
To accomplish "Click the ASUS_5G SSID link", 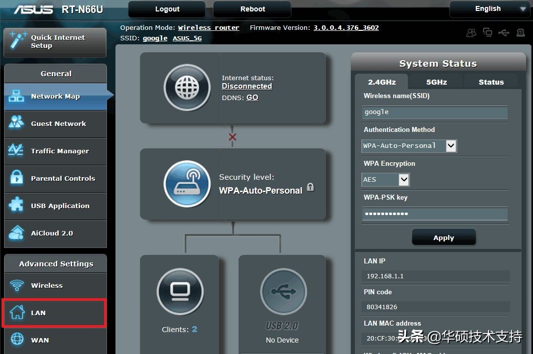I will point(187,38).
